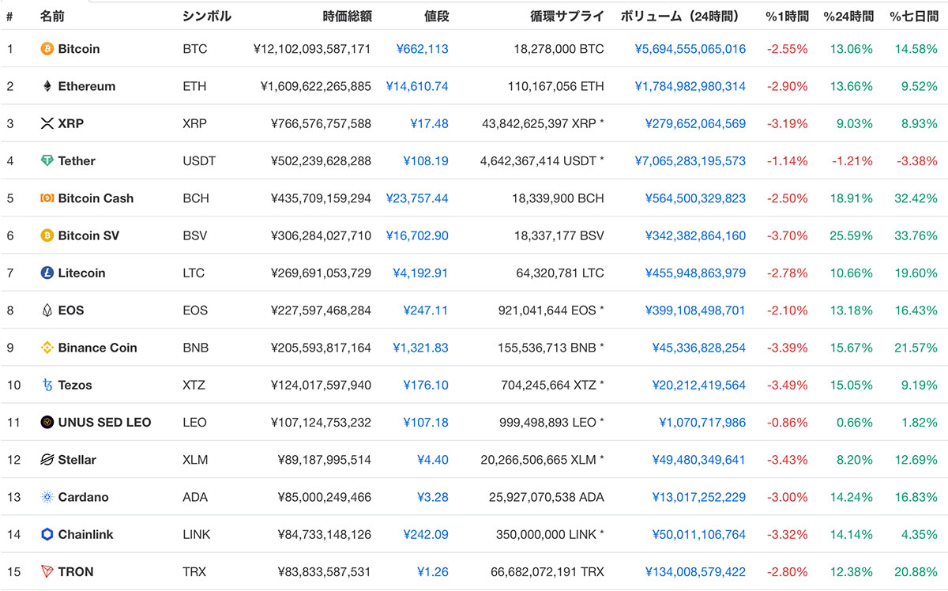
Task: Sort by 値段 column header
Action: [436, 15]
